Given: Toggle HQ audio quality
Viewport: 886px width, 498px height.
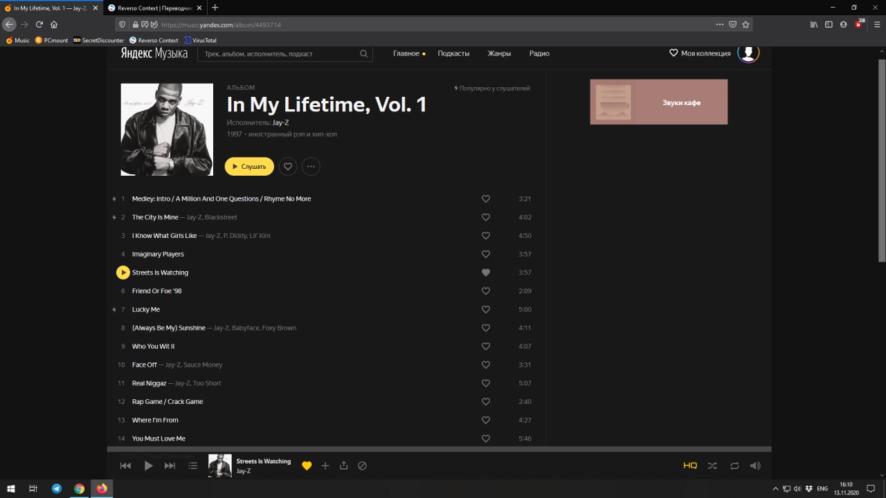Looking at the screenshot, I should (690, 465).
